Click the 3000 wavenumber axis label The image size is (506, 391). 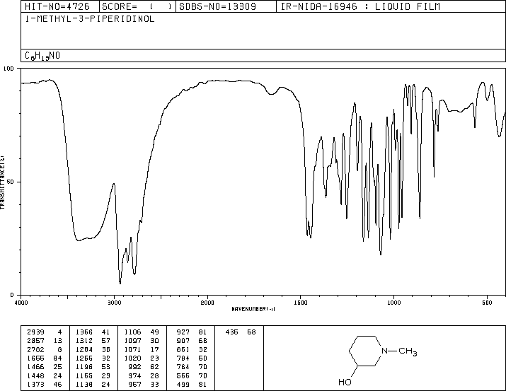point(114,303)
